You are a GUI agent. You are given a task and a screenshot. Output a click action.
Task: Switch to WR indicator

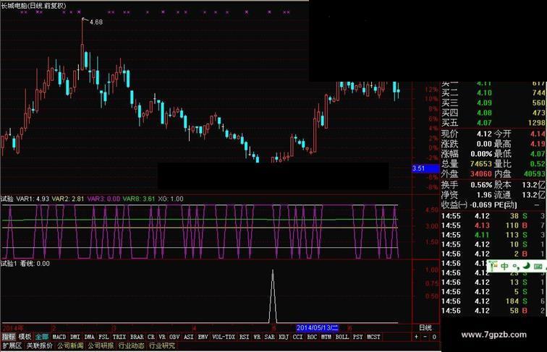pyautogui.click(x=257, y=337)
